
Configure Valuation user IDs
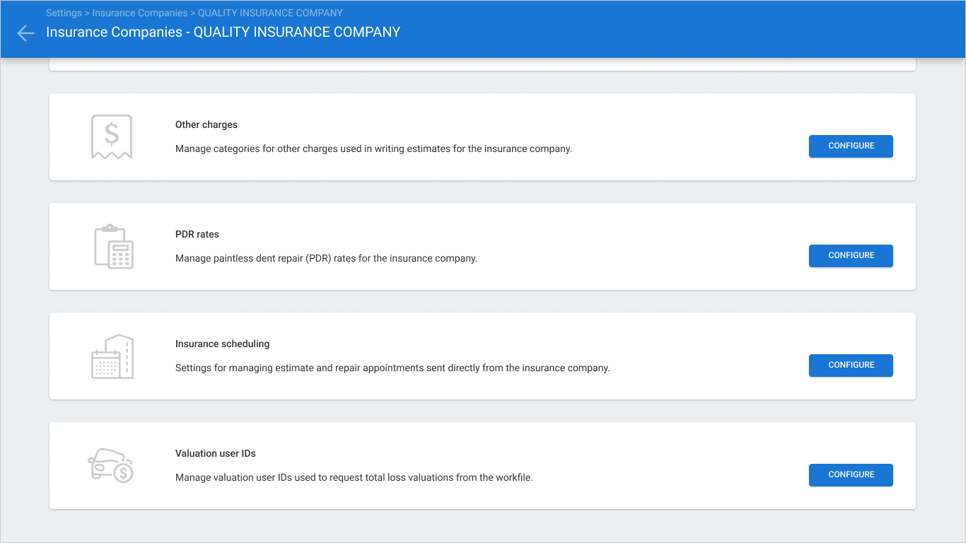[x=851, y=475]
